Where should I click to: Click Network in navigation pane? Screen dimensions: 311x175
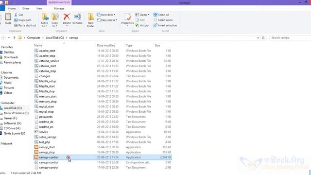click(7, 143)
